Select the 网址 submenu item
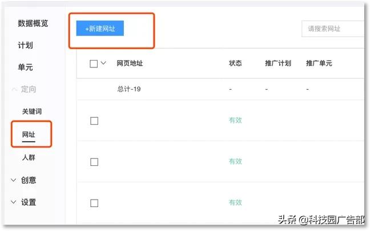 tap(29, 134)
